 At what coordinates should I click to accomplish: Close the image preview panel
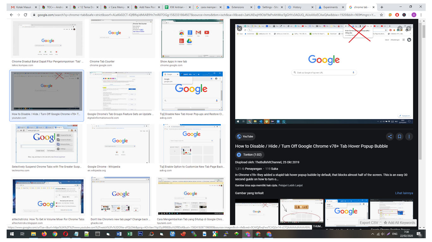239,28
